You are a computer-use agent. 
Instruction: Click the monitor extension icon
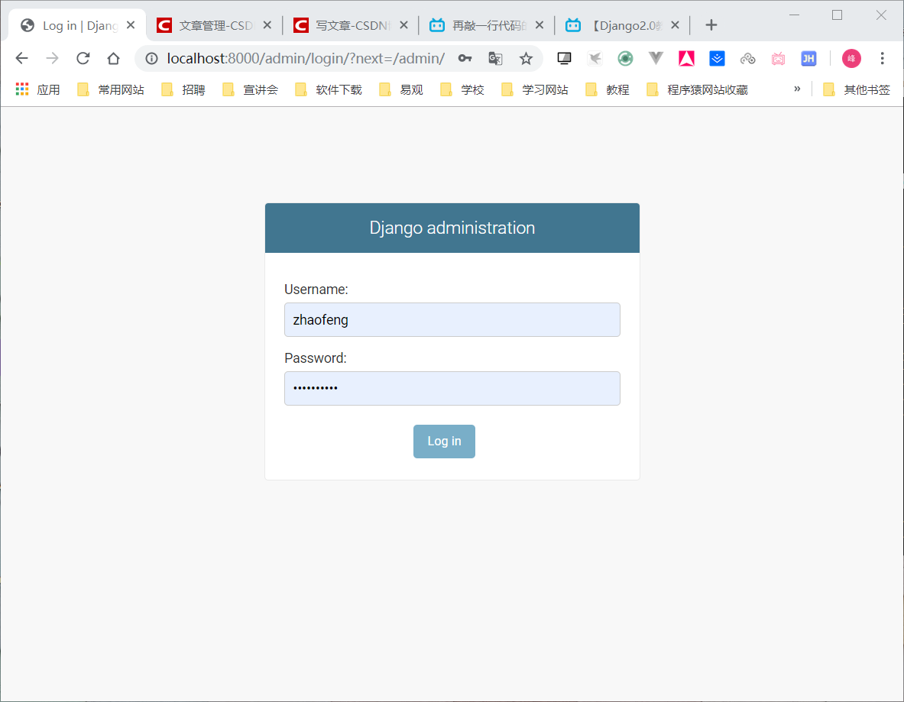pos(565,58)
